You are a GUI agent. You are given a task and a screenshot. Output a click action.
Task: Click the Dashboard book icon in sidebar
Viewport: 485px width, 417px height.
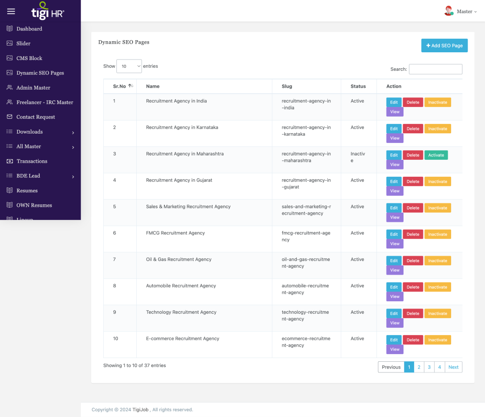pos(10,29)
